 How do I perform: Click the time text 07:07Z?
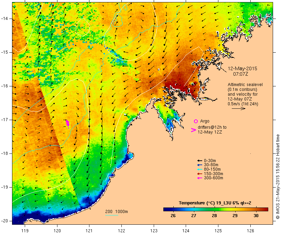point(241,74)
